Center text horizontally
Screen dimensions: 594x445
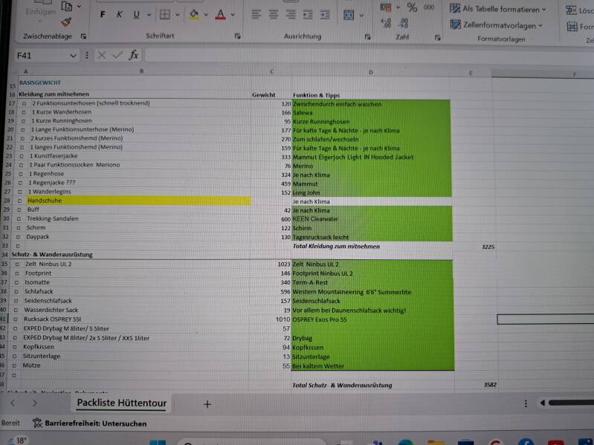pos(273,15)
